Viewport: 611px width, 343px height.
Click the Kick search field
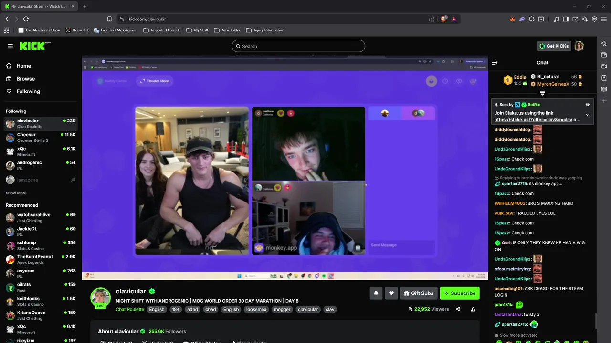tap(298, 46)
